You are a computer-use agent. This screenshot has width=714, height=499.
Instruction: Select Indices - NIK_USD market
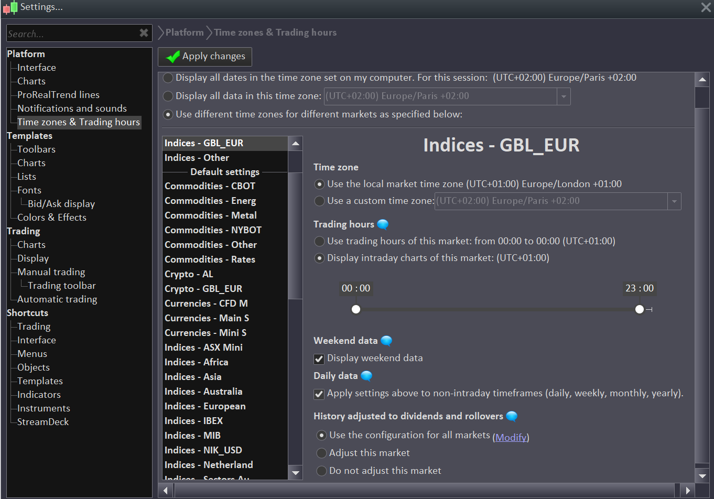click(225, 450)
